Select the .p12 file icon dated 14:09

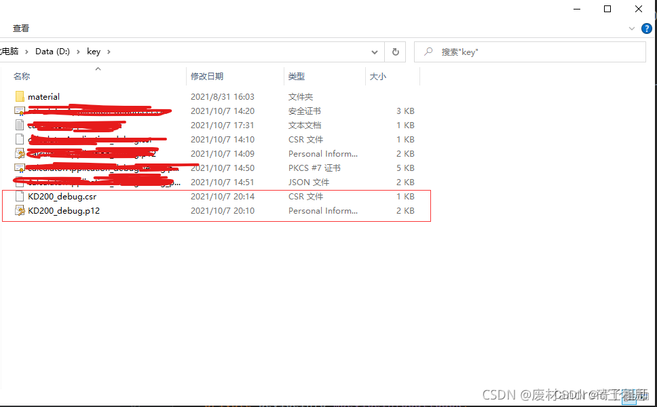pyautogui.click(x=20, y=153)
